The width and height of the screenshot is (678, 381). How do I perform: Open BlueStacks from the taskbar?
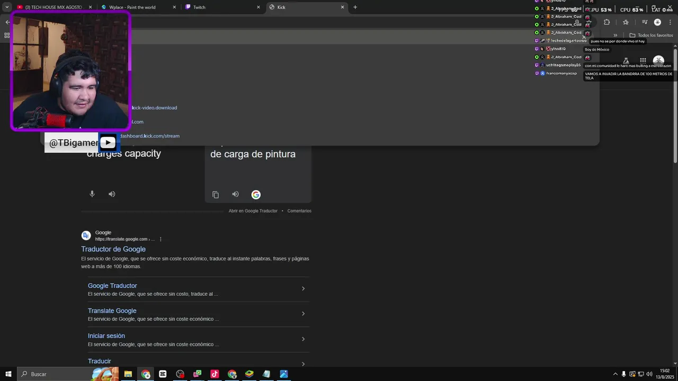[x=249, y=374]
